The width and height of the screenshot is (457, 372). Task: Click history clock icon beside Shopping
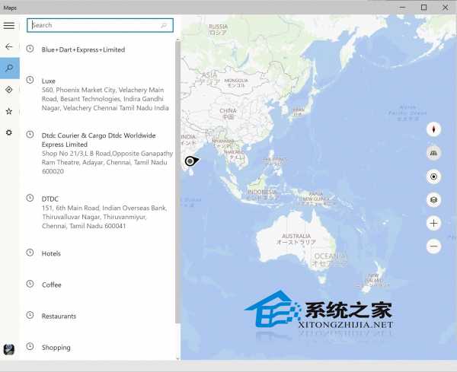[30, 346]
